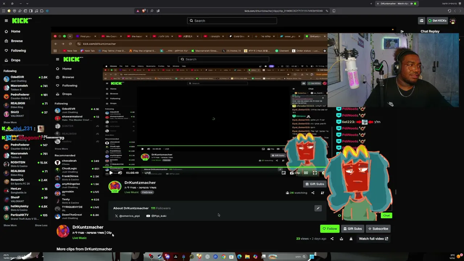Open Drops in Kick sidebar

pos(16,60)
